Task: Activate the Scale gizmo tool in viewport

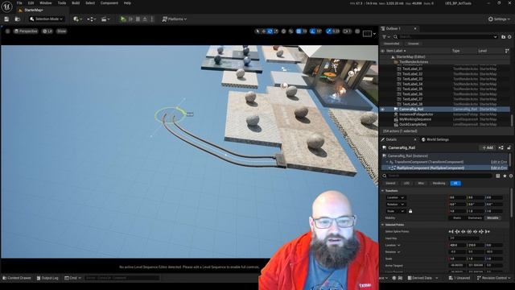Action: tap(276, 31)
